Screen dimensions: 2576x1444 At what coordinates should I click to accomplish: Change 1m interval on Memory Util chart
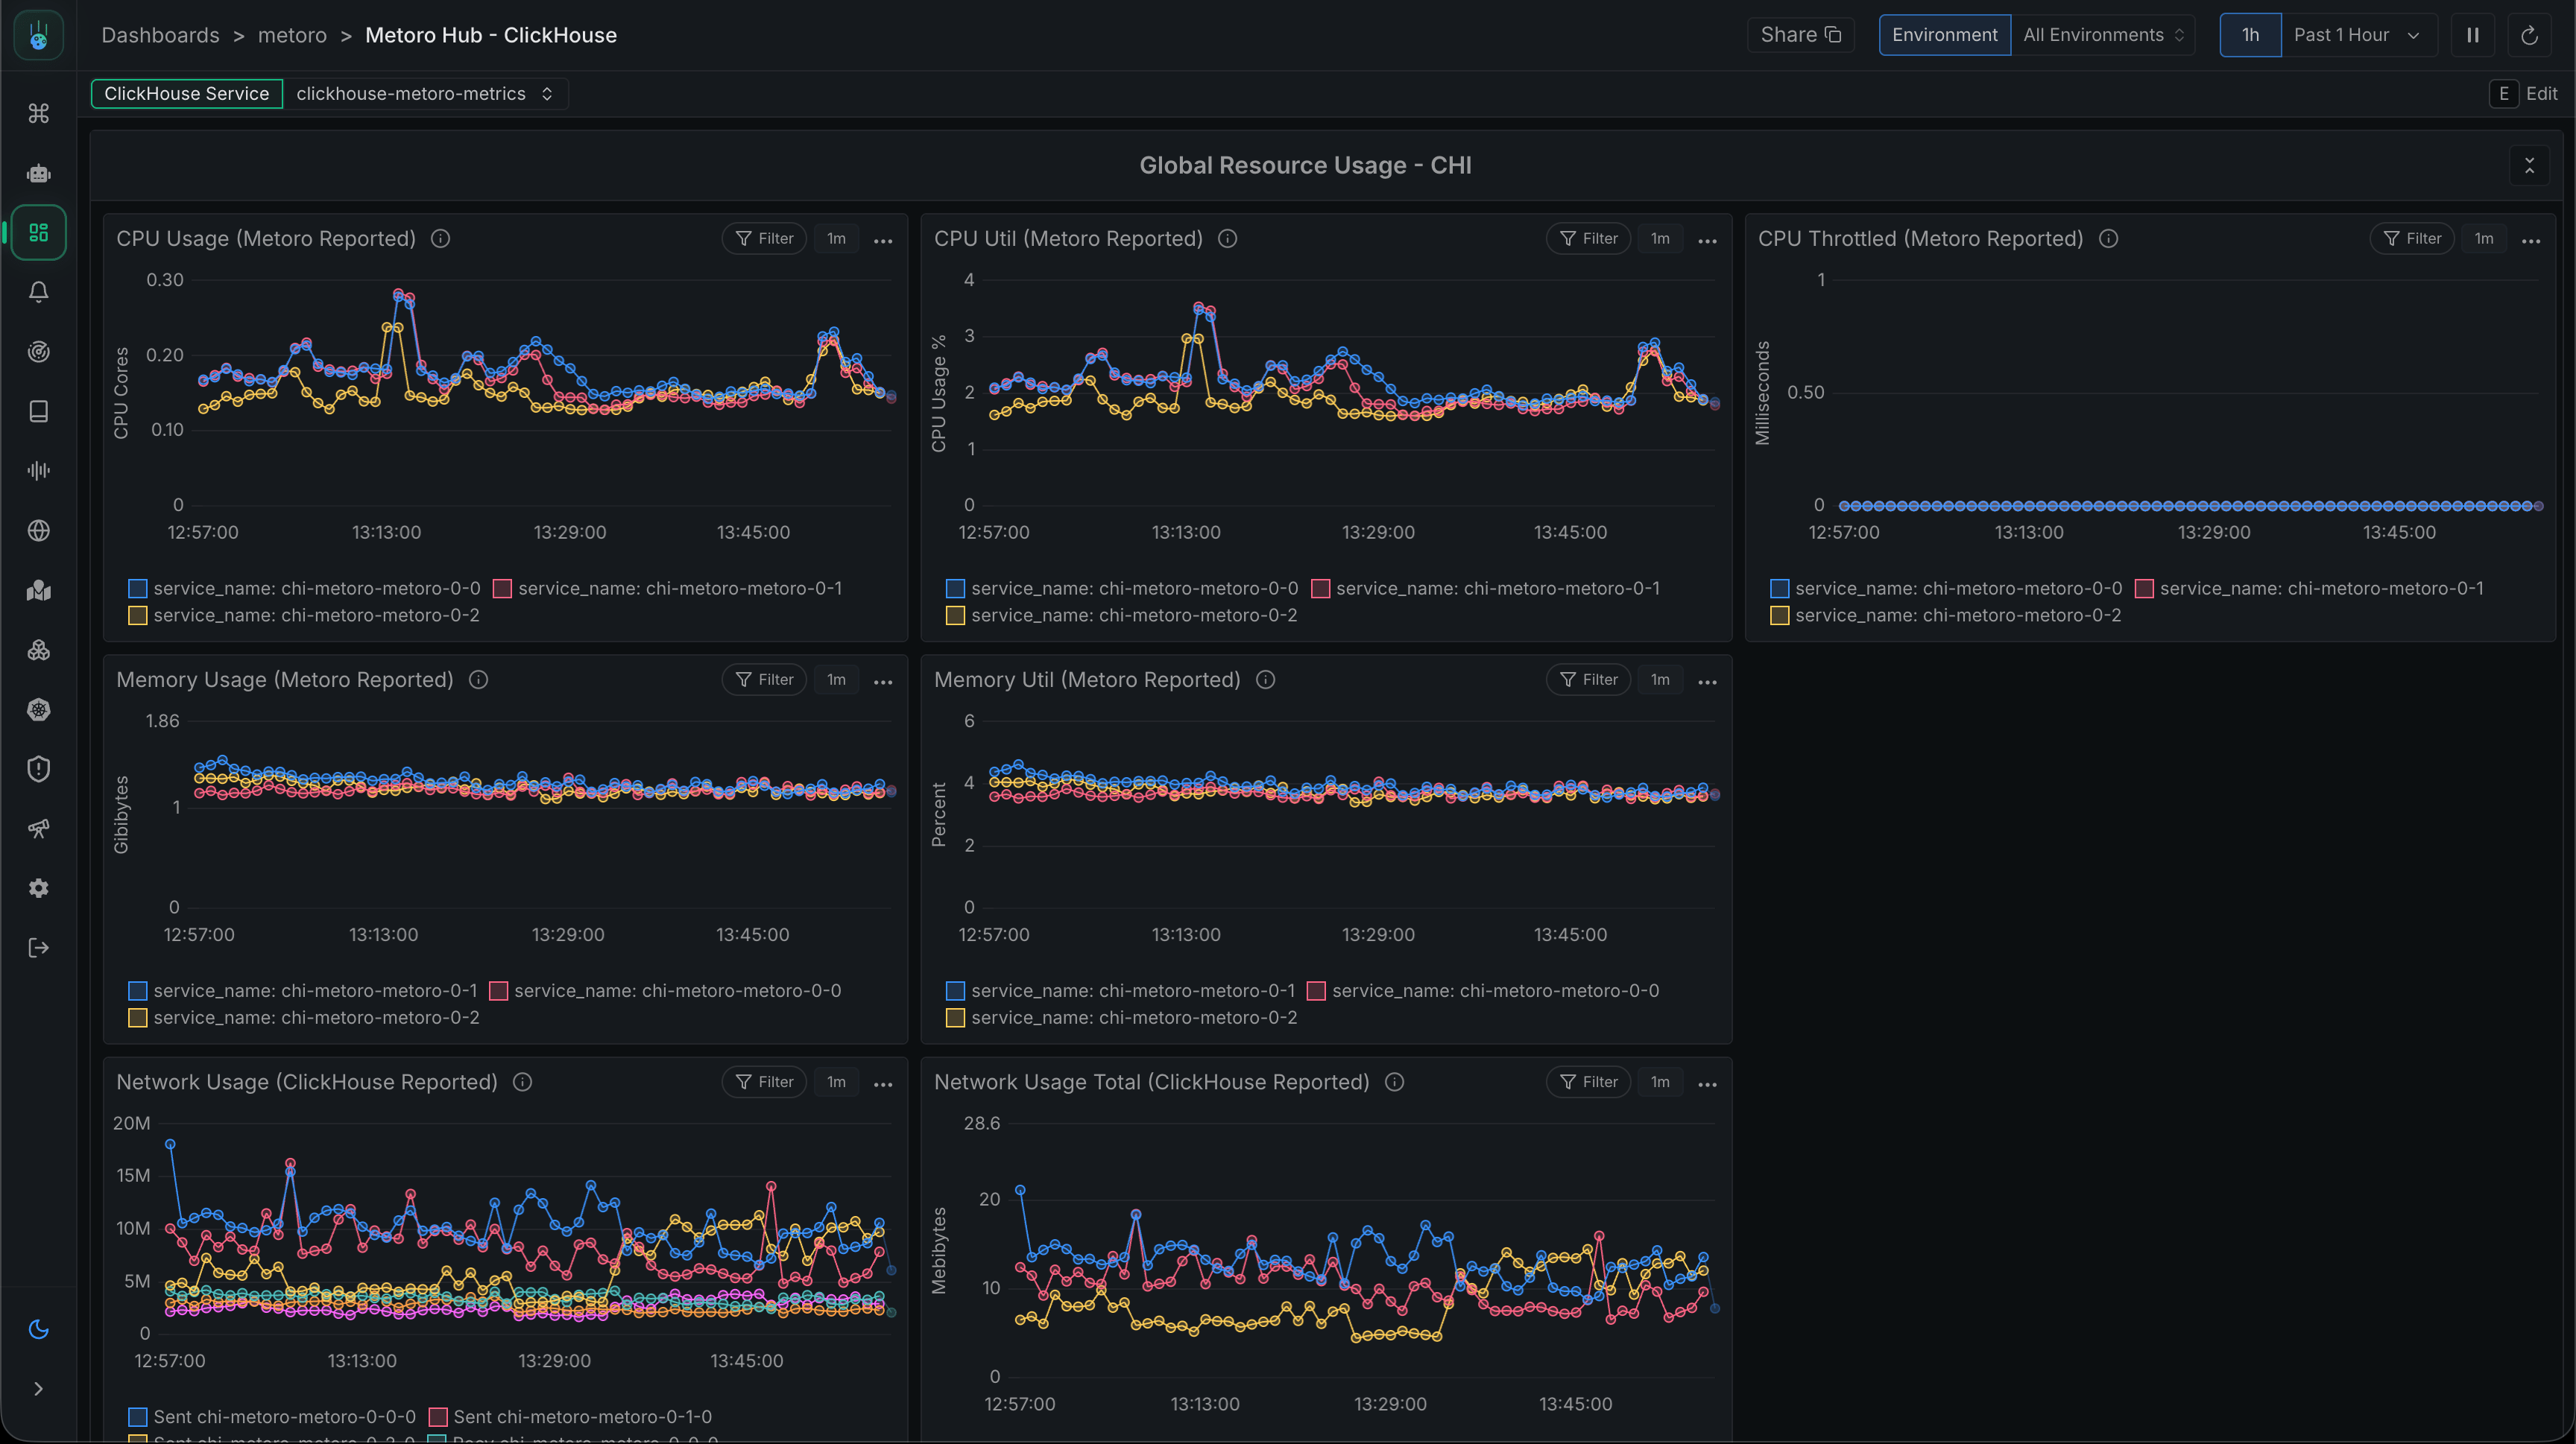click(x=1660, y=680)
